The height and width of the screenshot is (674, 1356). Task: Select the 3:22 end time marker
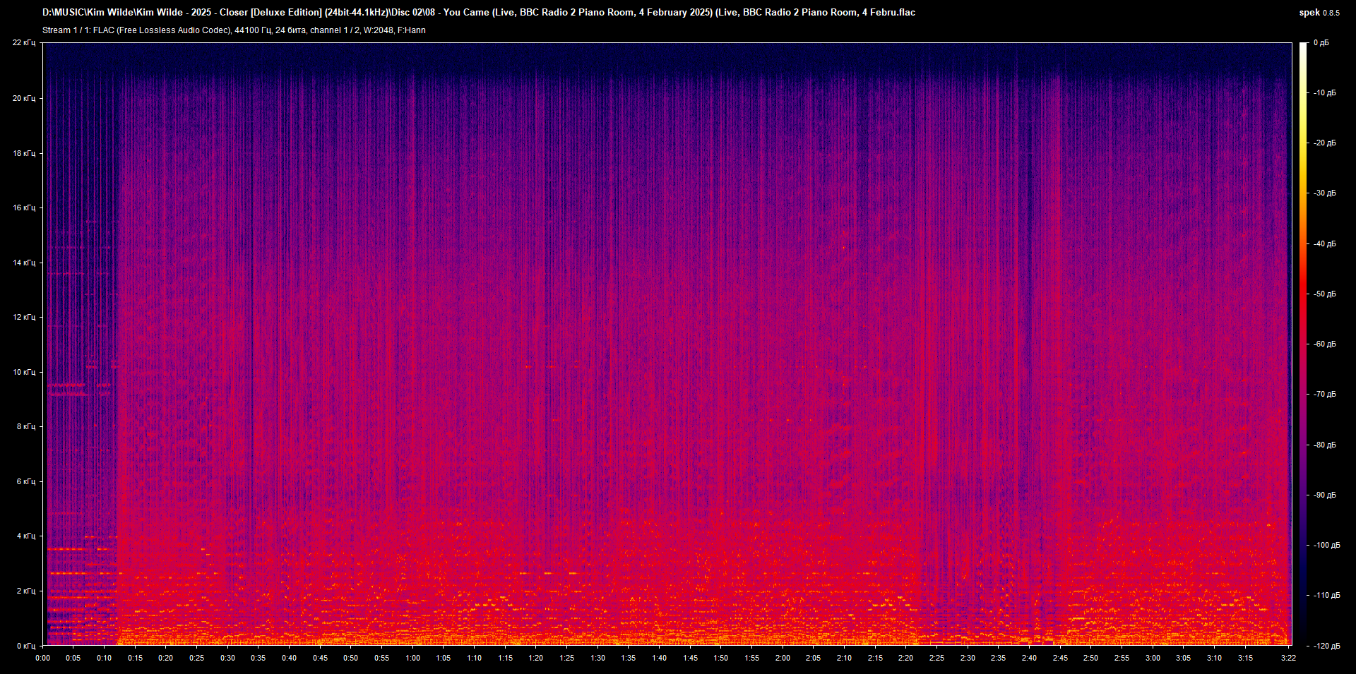pyautogui.click(x=1289, y=658)
